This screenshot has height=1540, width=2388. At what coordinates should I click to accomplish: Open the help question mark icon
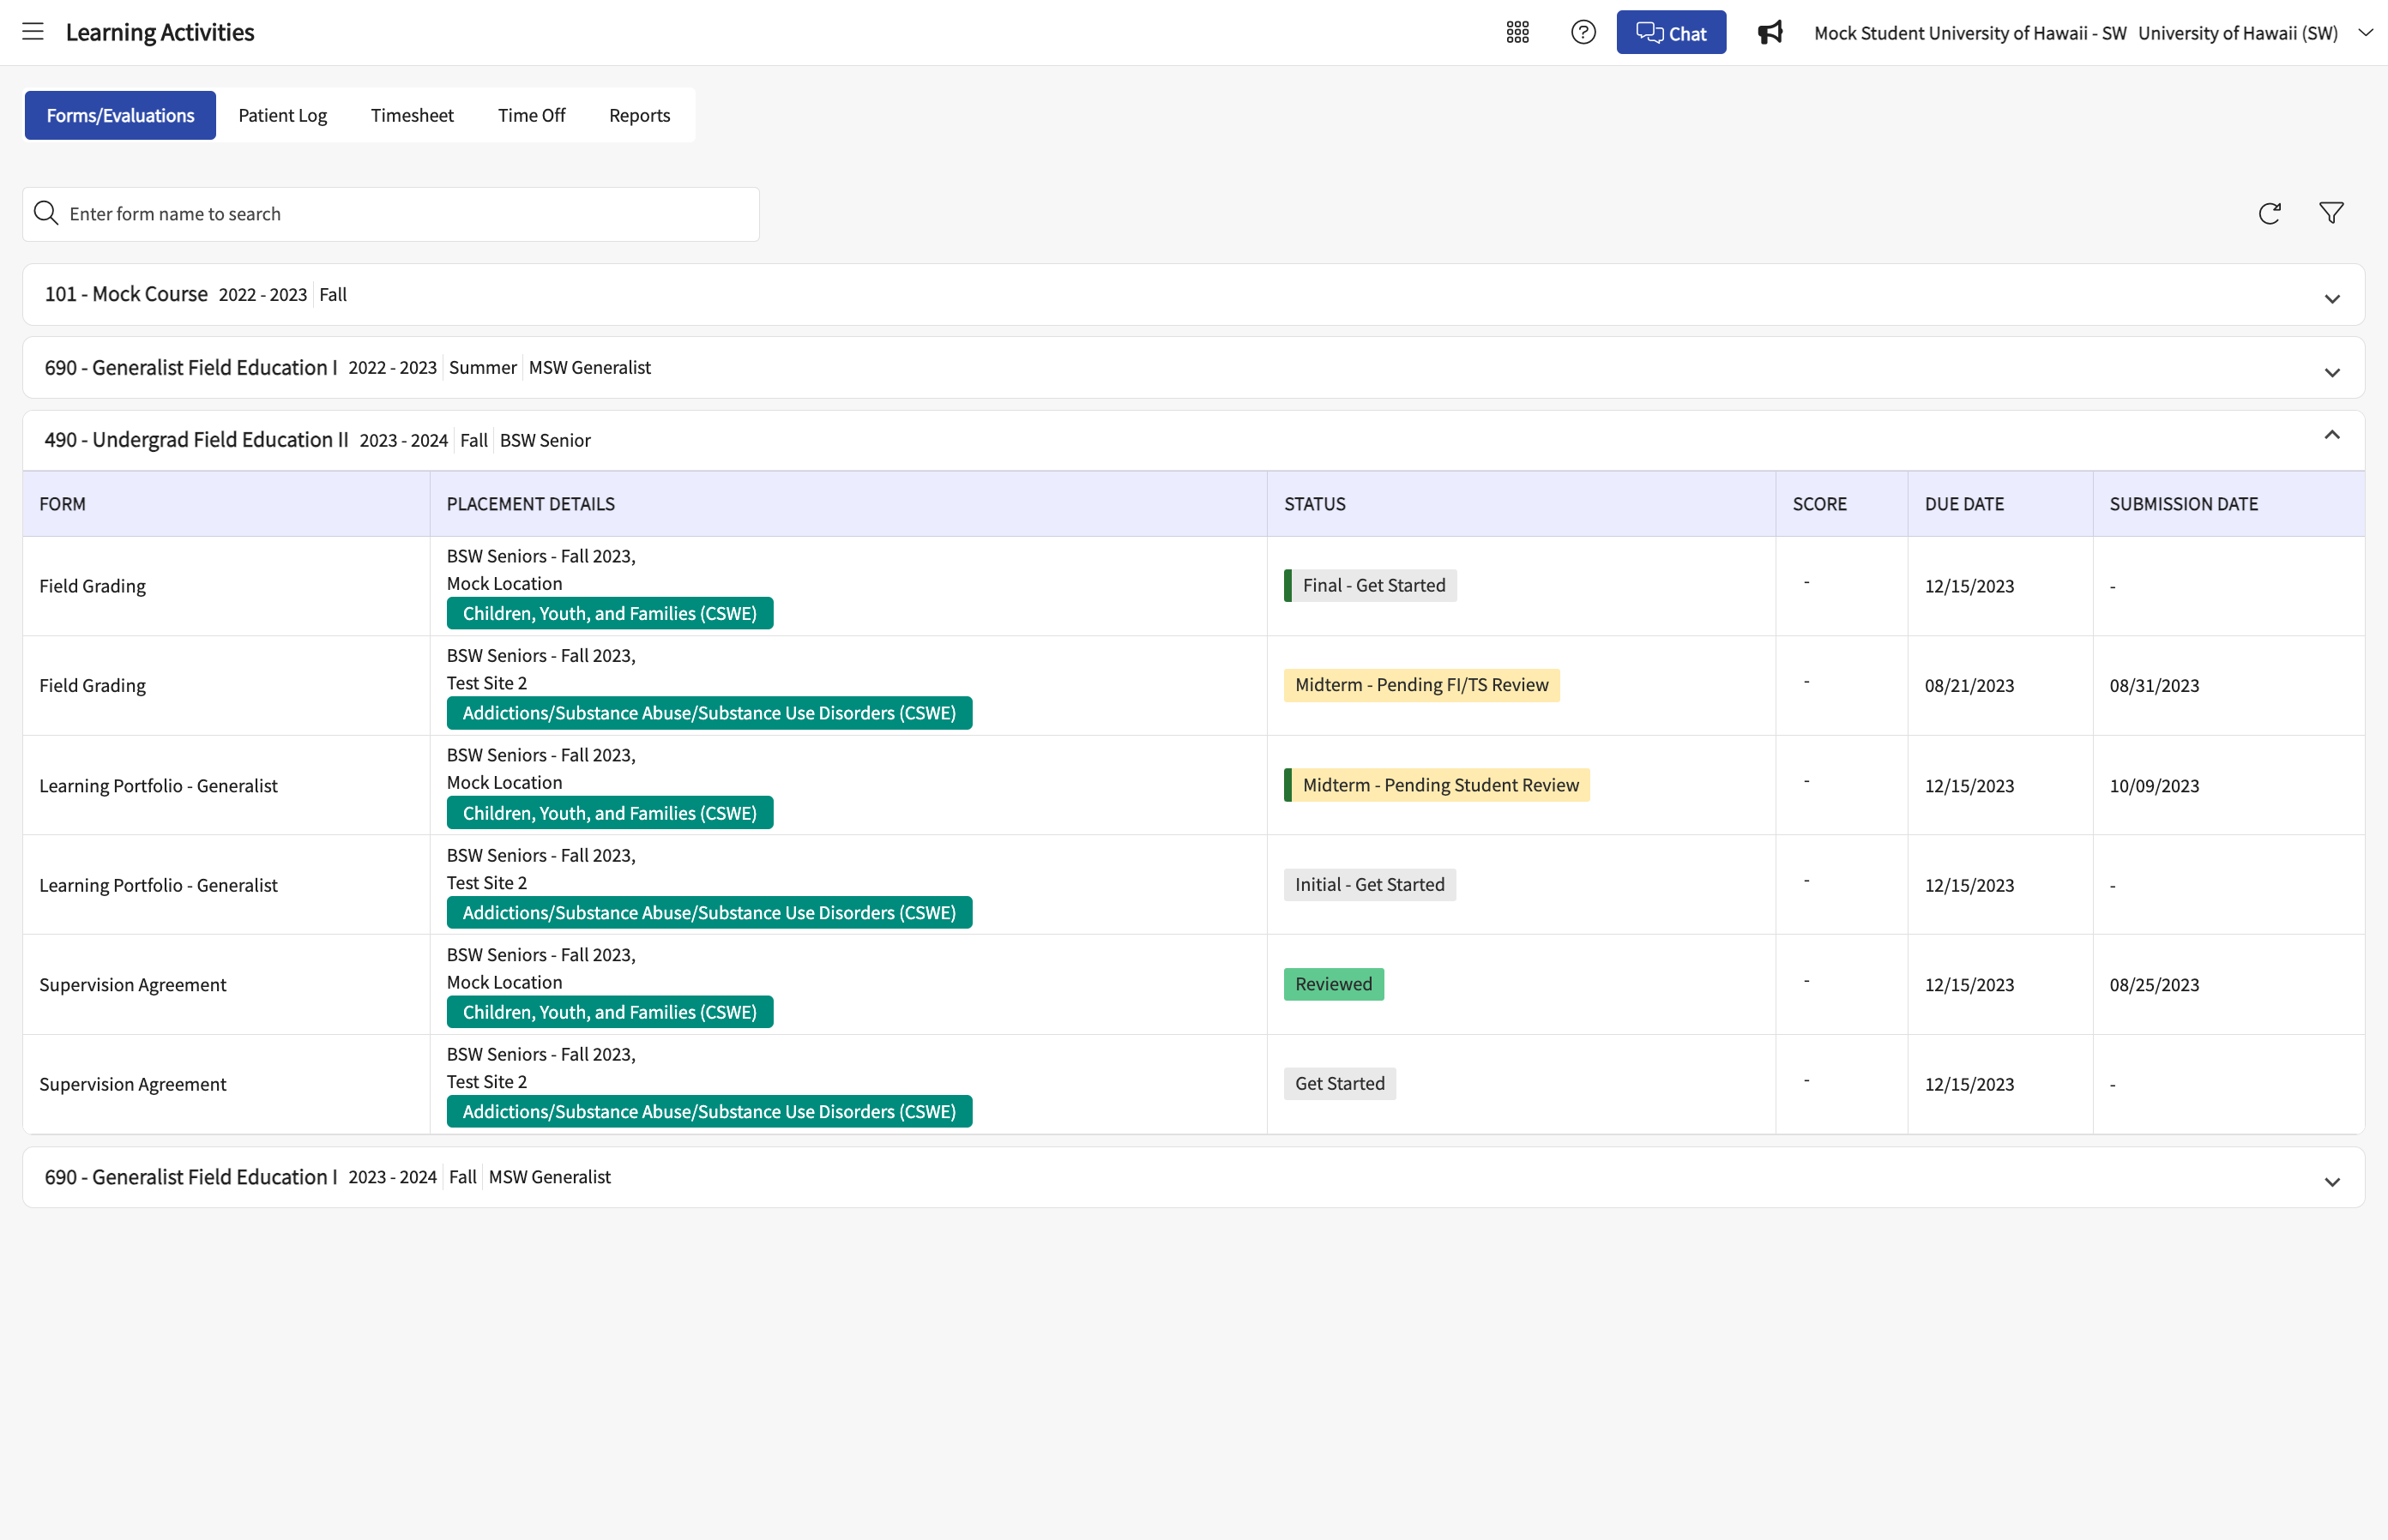click(x=1583, y=32)
